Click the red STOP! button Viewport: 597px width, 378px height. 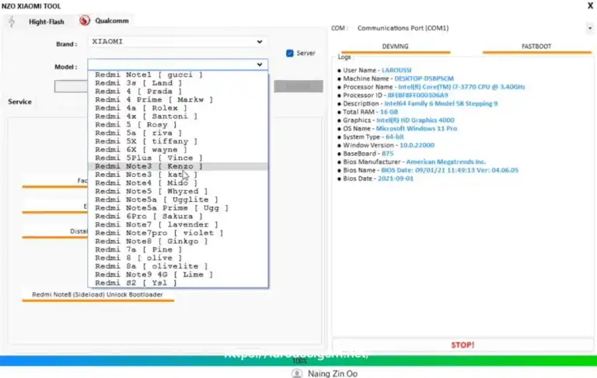coord(463,344)
